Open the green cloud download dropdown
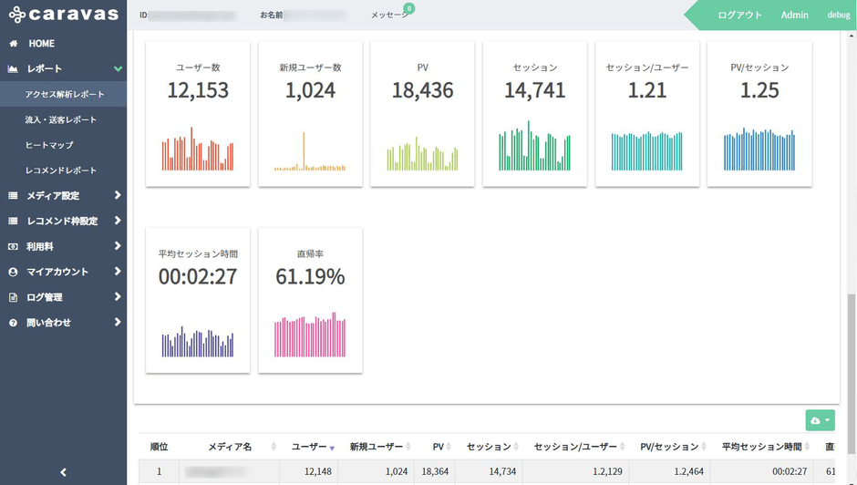Image resolution: width=857 pixels, height=485 pixels. [x=820, y=420]
